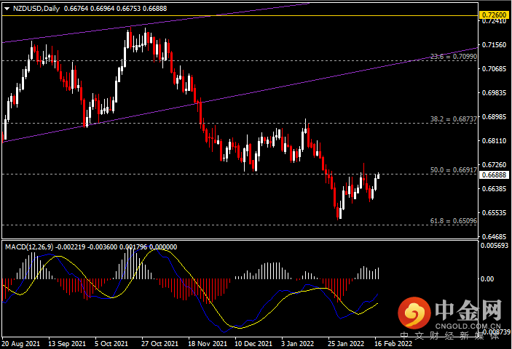Select the Fibonacci label 38.2 = 0.68737
Image resolution: width=512 pixels, height=349 pixels.
coord(454,119)
